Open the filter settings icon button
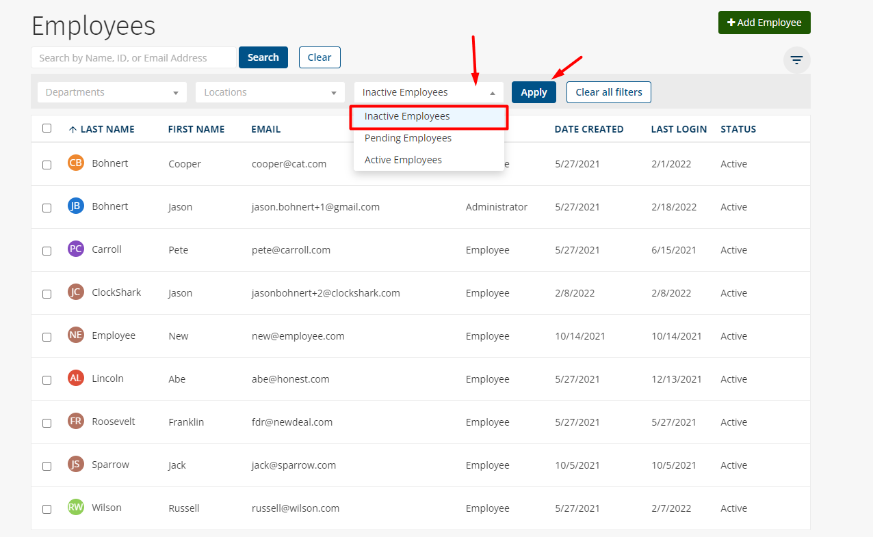The image size is (873, 537). click(796, 60)
